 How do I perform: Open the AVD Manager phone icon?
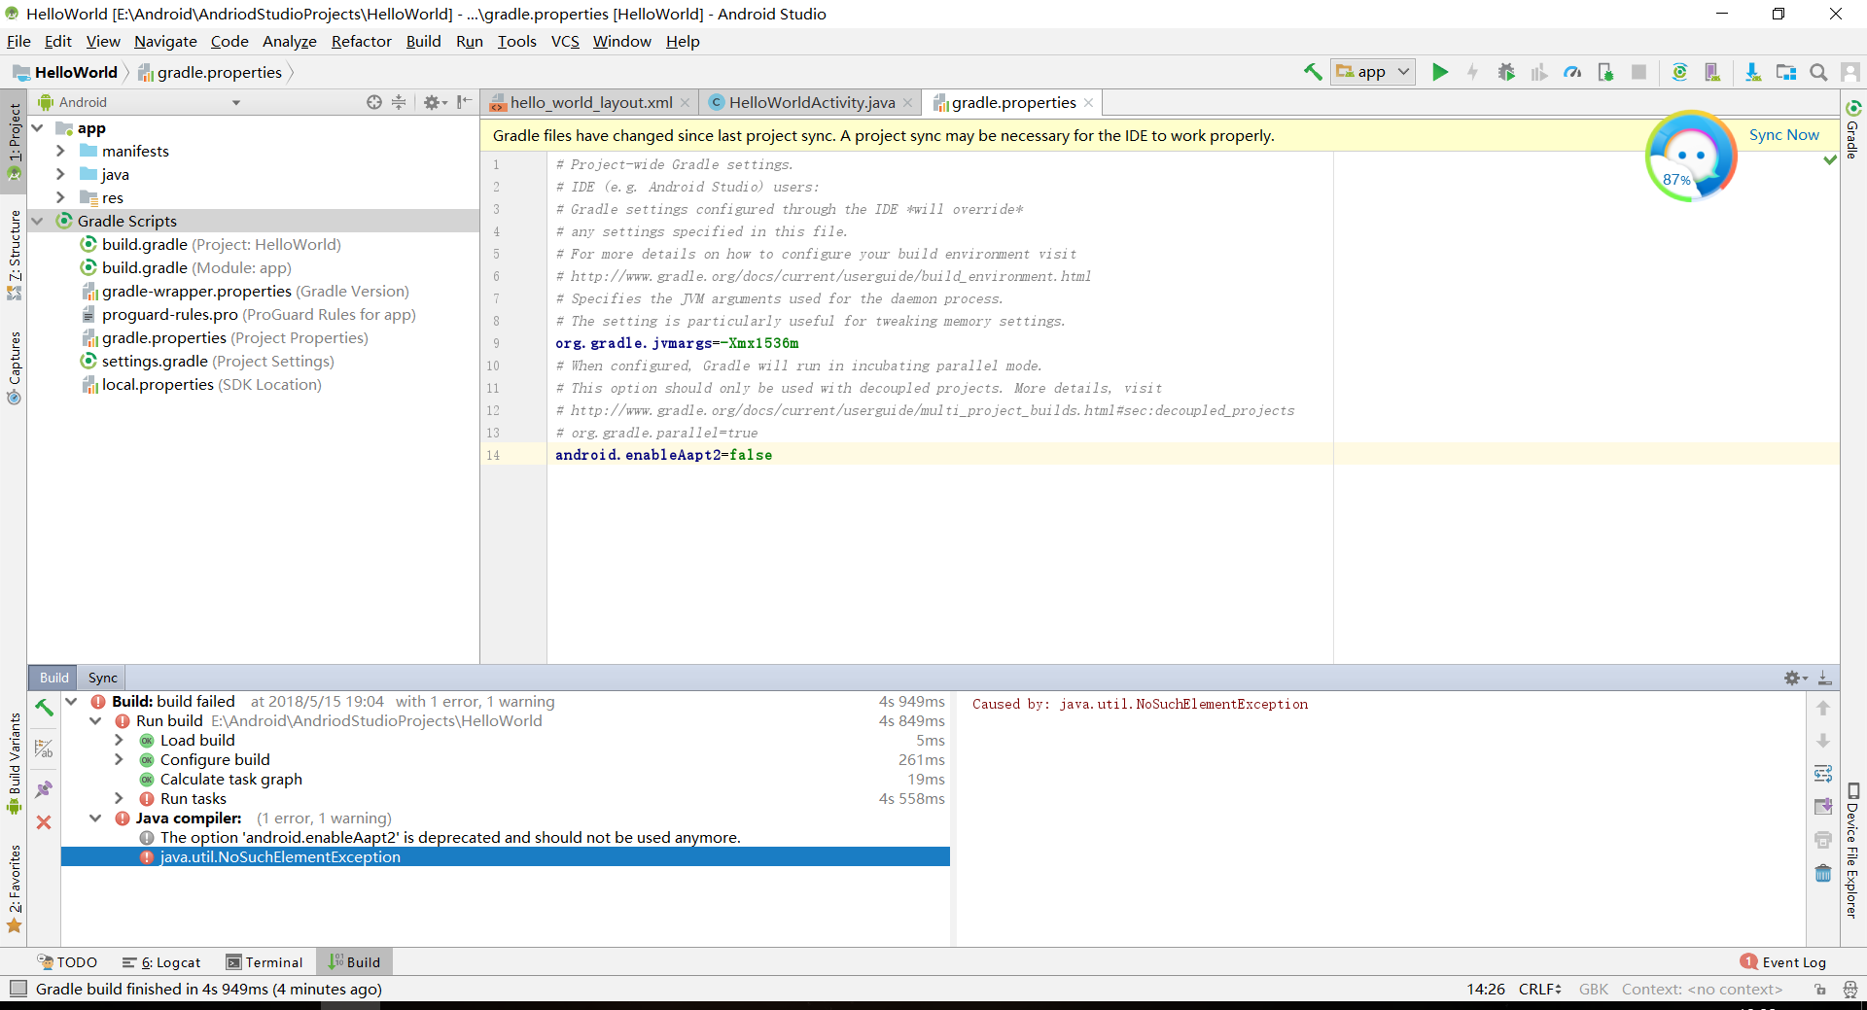click(x=1712, y=72)
